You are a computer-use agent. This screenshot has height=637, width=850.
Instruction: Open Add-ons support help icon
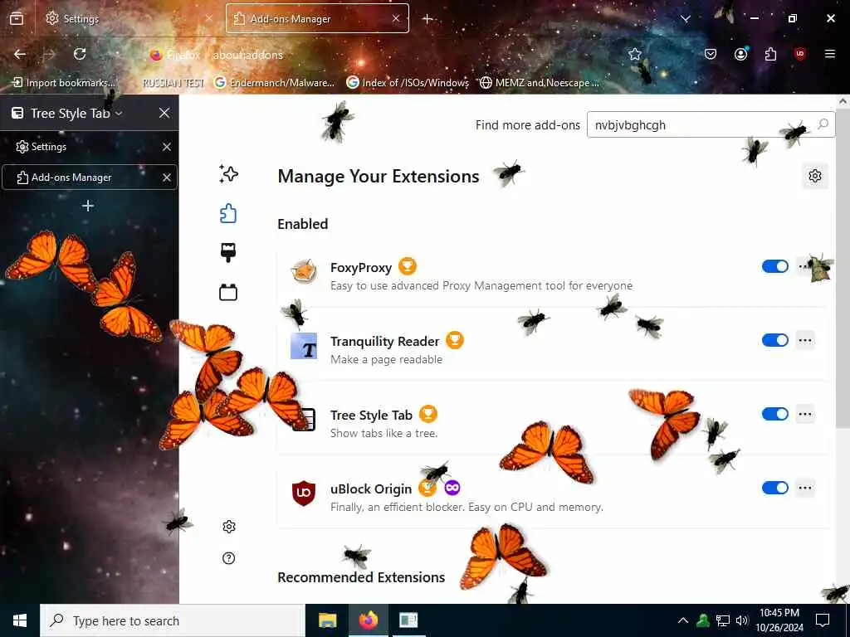pos(229,558)
